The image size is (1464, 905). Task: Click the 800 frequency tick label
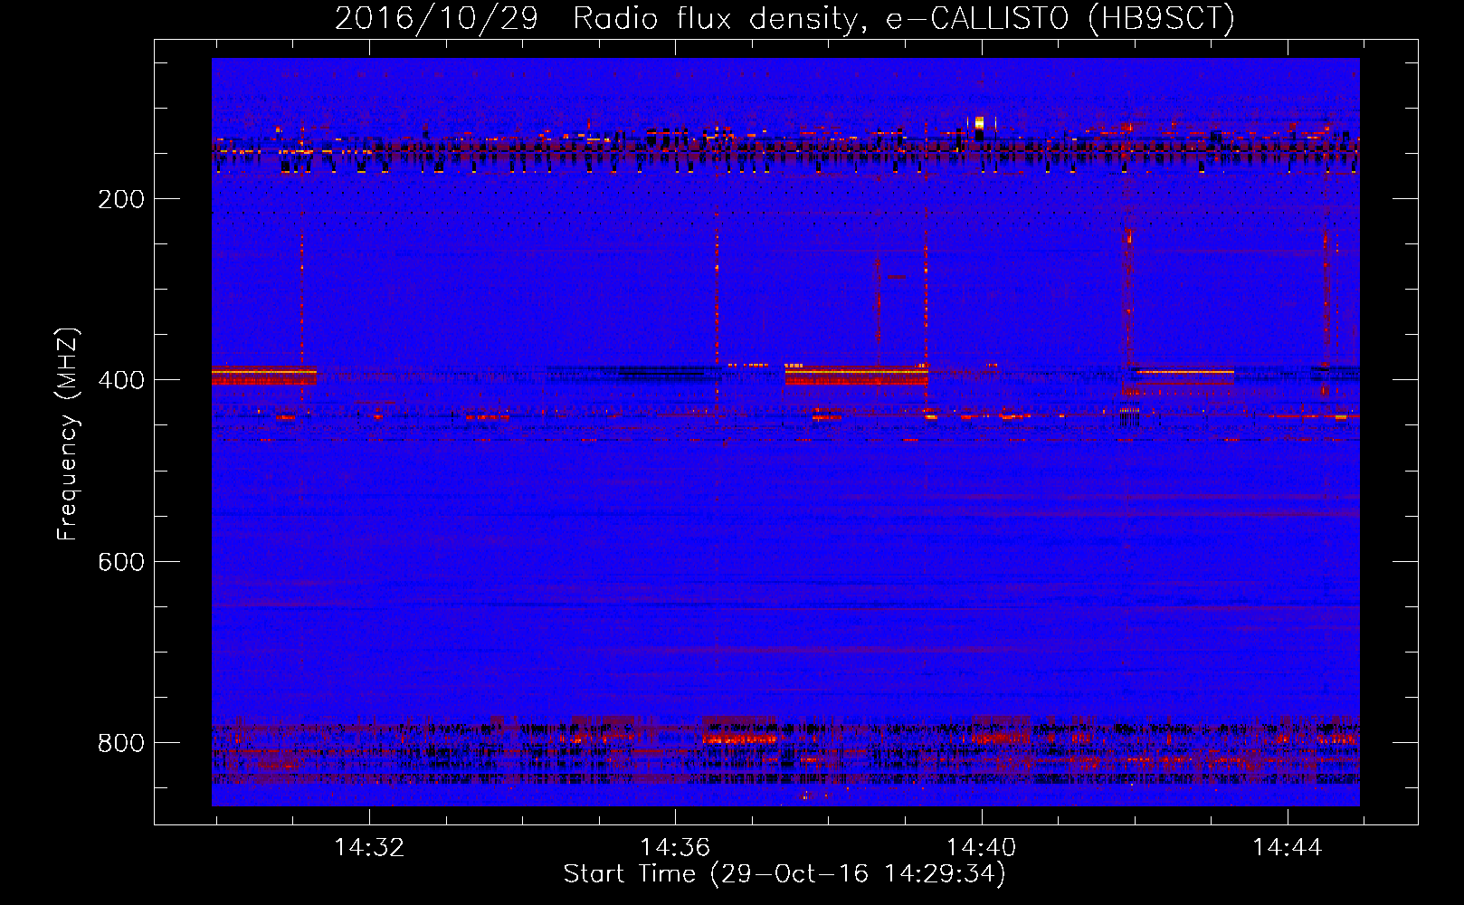coord(121,743)
